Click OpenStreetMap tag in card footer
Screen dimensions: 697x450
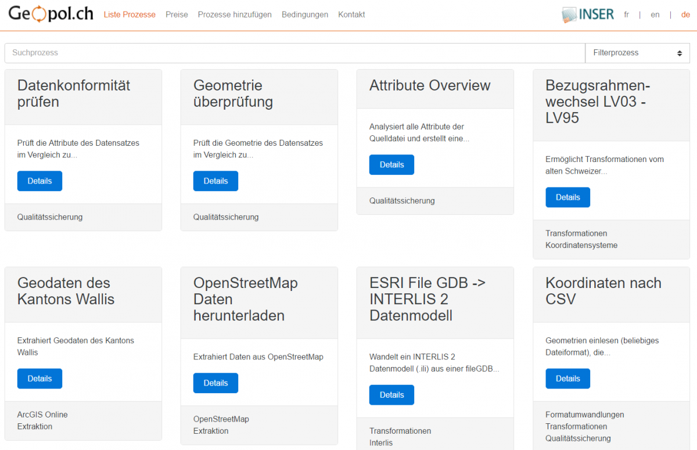(221, 419)
